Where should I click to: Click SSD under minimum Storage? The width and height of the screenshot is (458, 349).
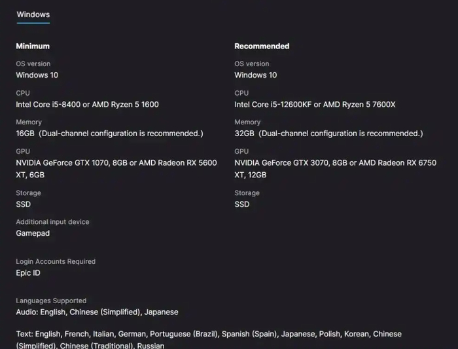23,204
